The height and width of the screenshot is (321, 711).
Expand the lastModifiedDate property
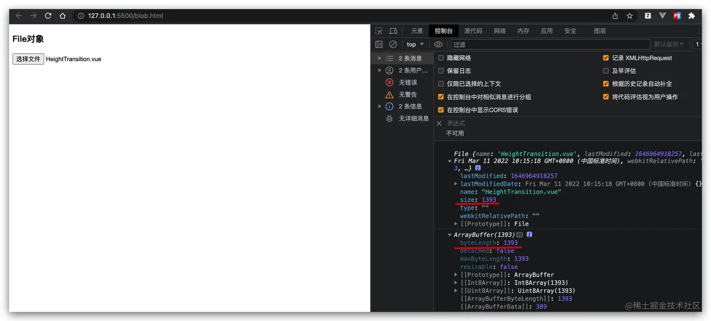coord(456,184)
